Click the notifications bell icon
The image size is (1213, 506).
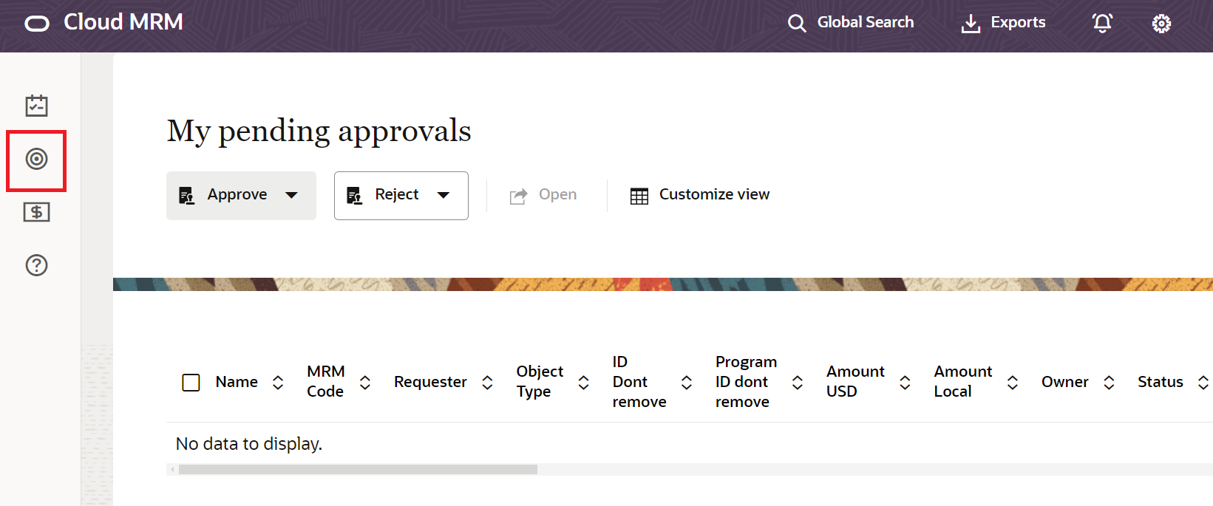(x=1102, y=23)
